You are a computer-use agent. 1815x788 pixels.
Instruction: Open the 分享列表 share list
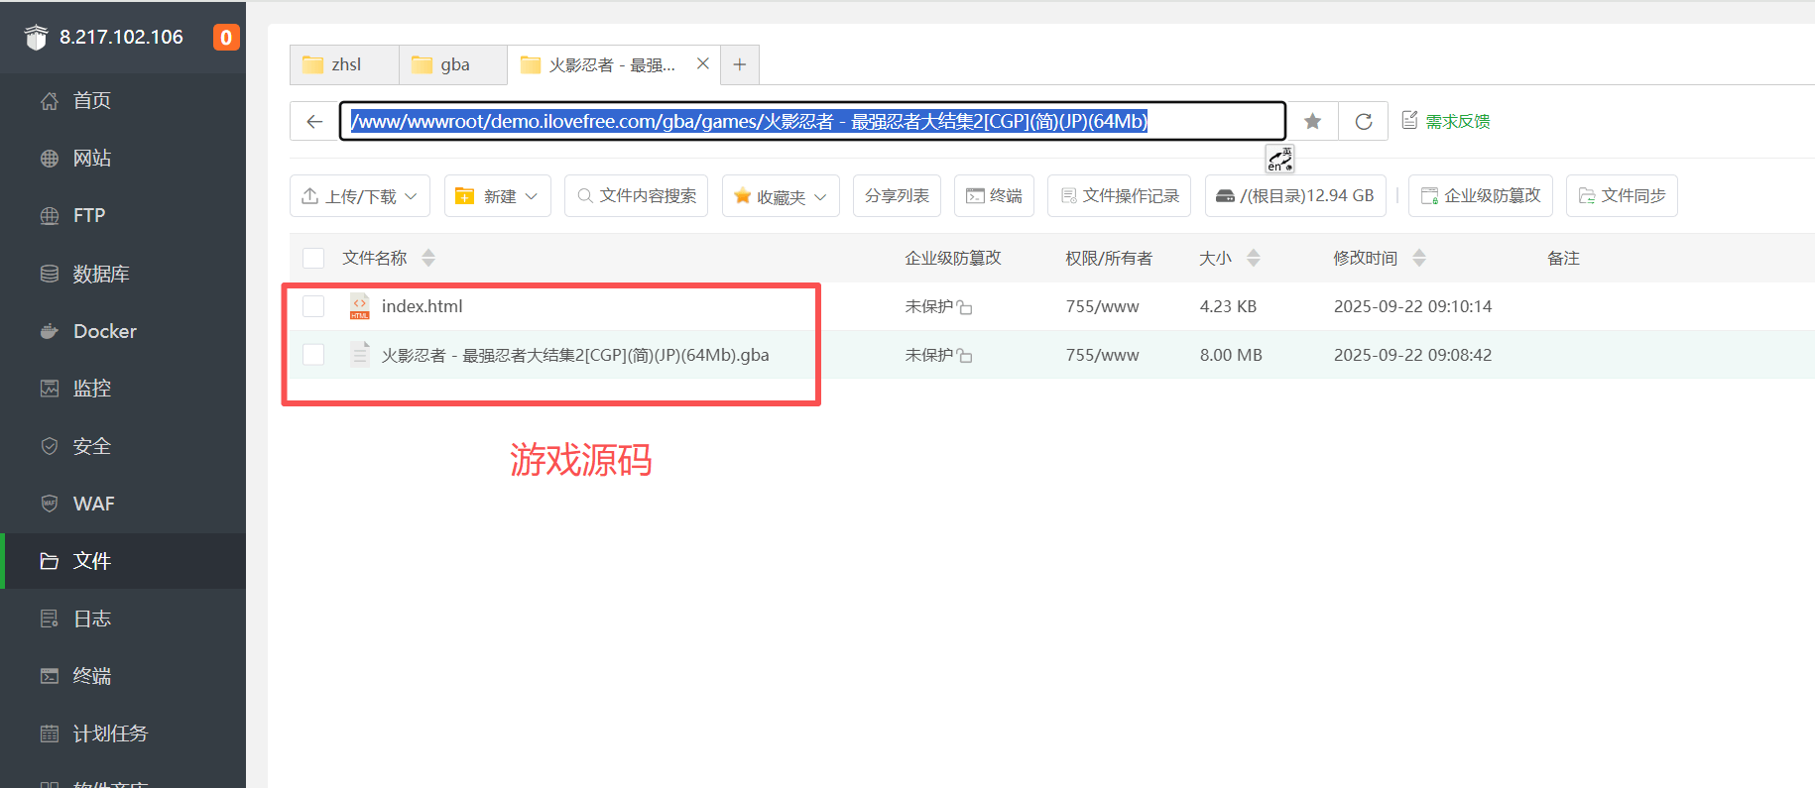click(x=897, y=196)
